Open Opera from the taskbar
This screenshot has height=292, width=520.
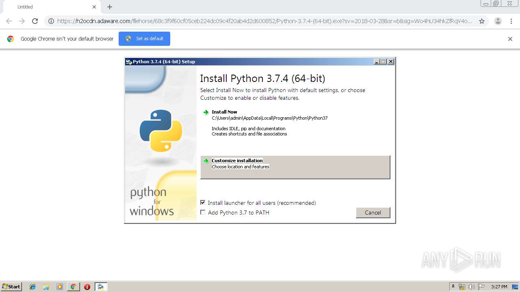(87, 287)
